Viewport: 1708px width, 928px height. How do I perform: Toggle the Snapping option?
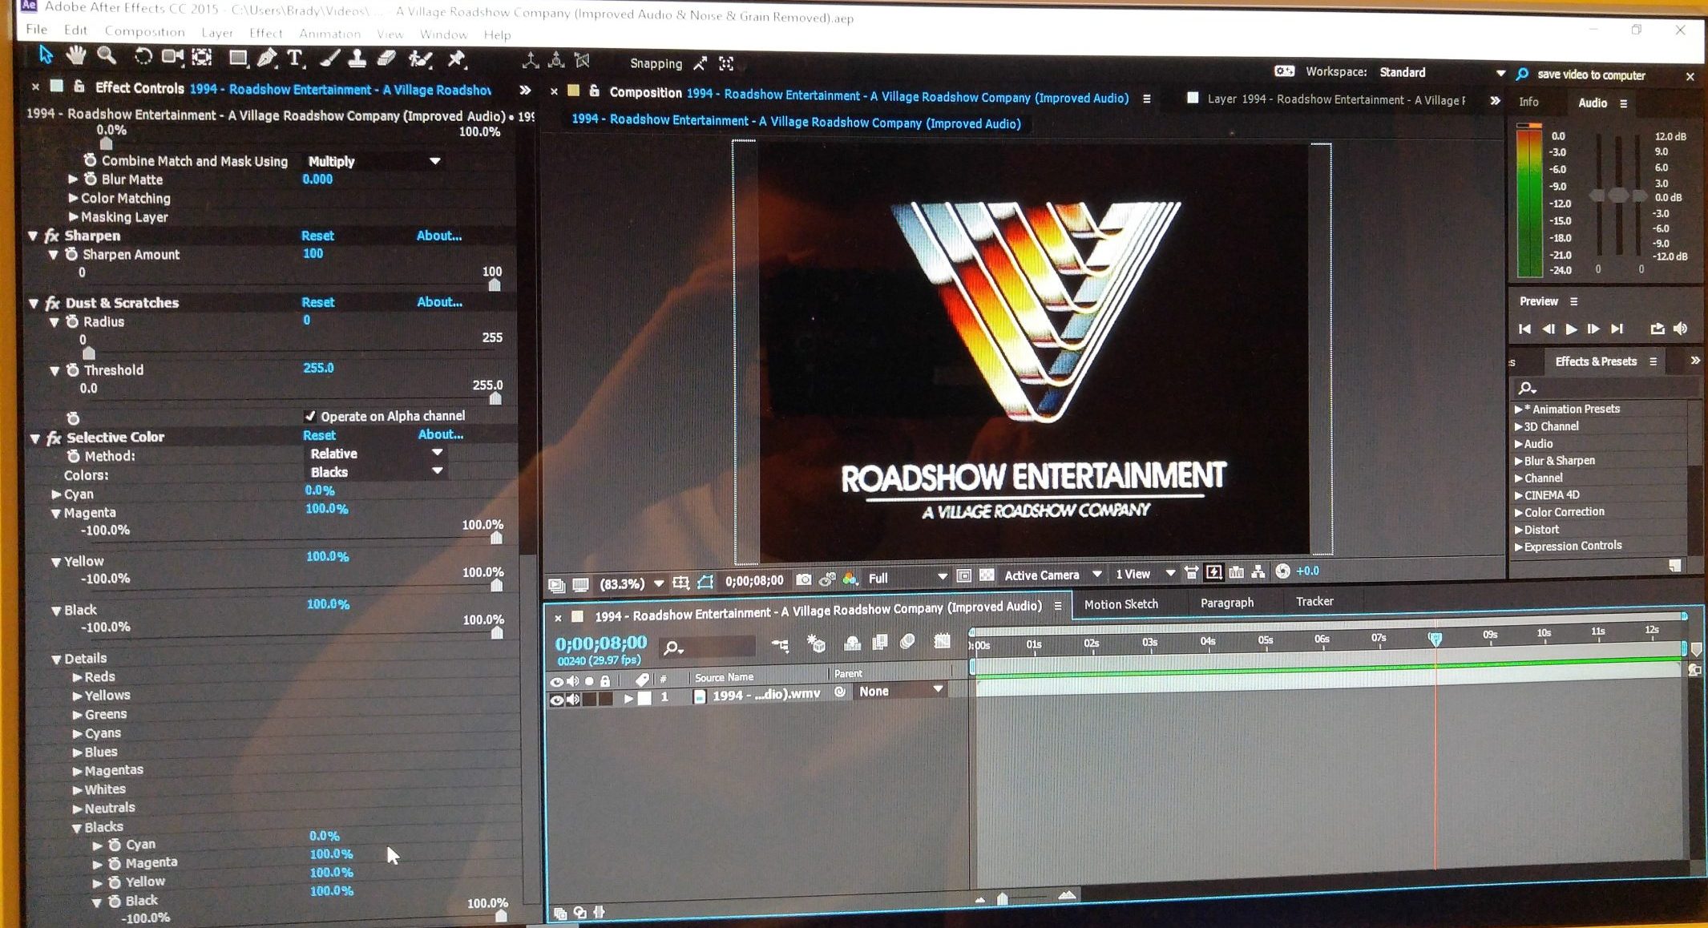656,63
